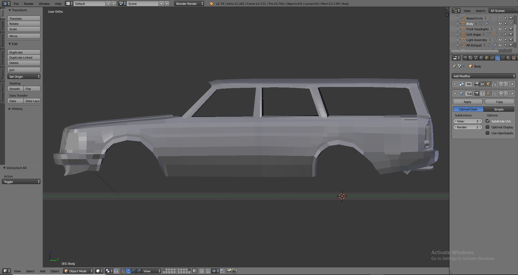Apply the Subsurf modifier
The height and width of the screenshot is (275, 518).
pos(468,102)
